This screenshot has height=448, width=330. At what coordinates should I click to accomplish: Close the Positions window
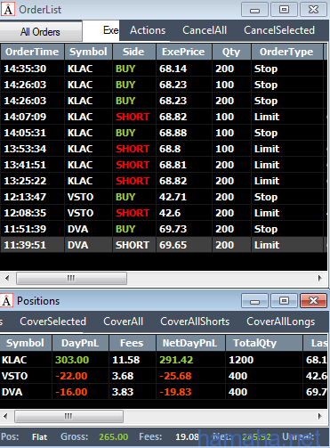313,301
